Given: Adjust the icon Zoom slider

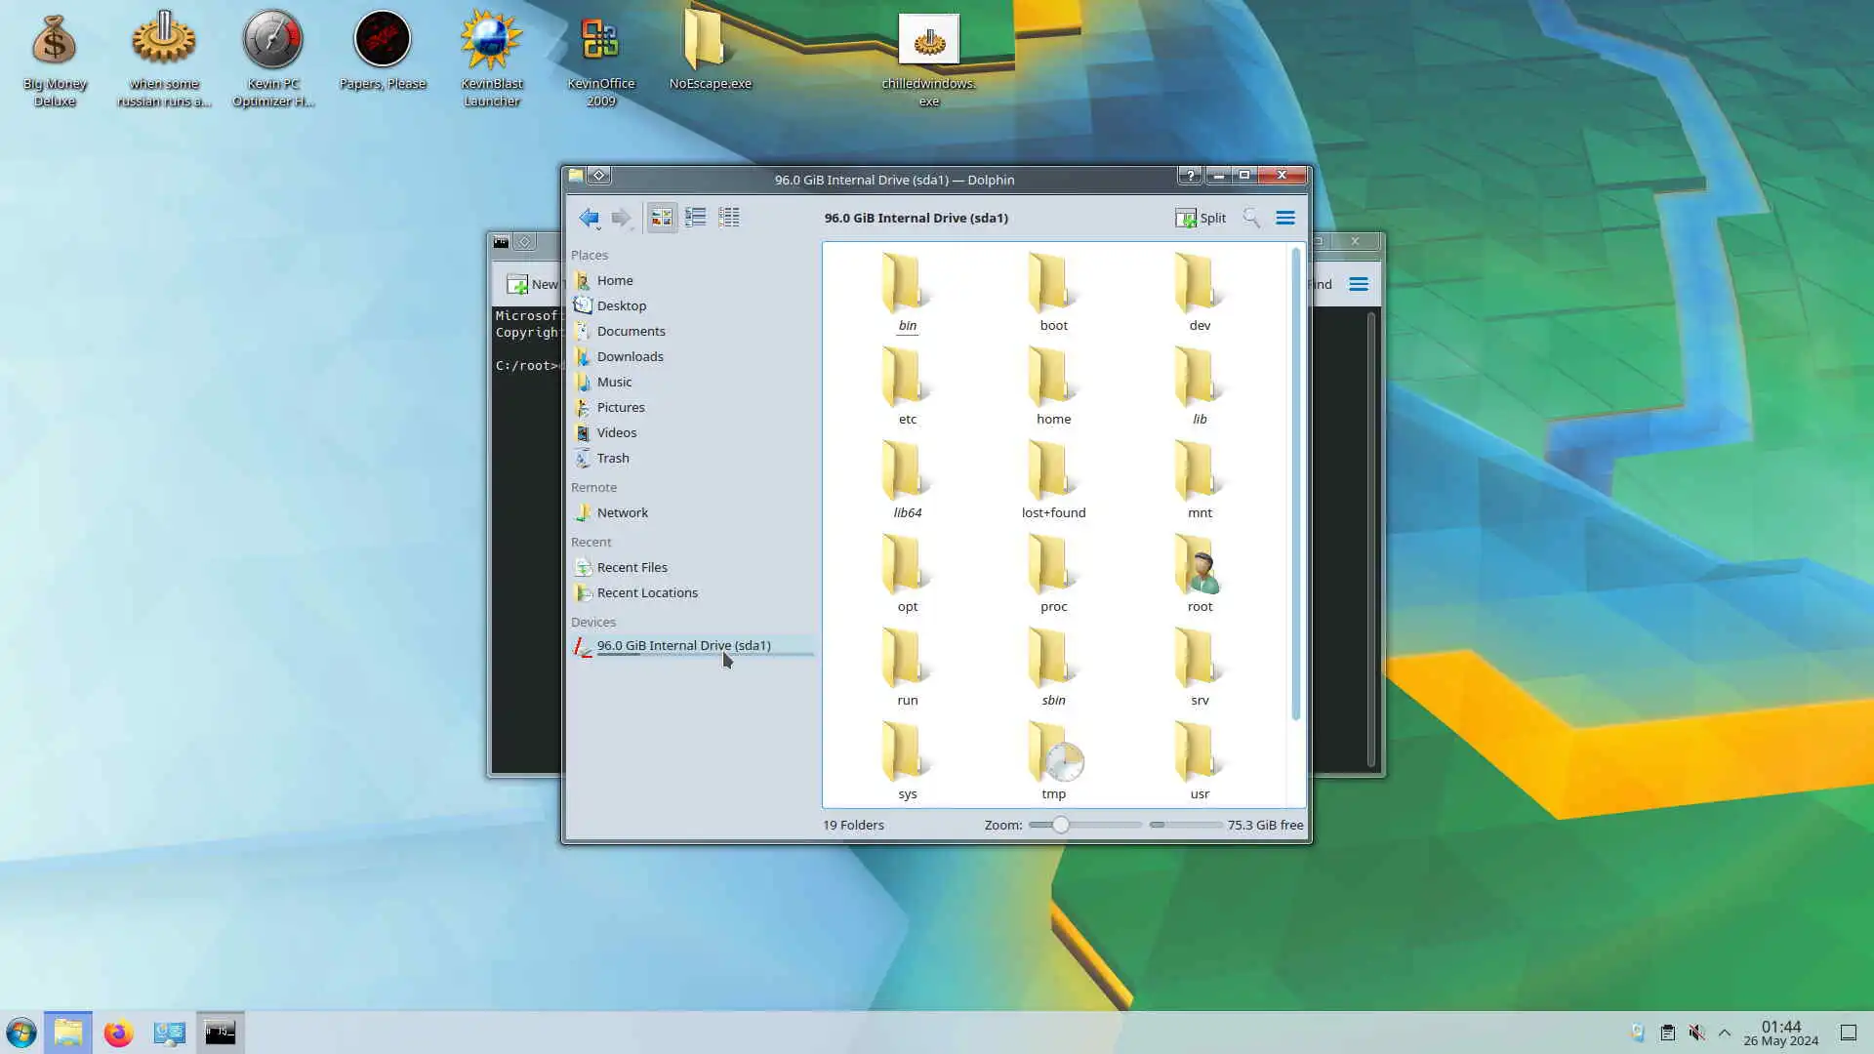Looking at the screenshot, I should coord(1061,825).
